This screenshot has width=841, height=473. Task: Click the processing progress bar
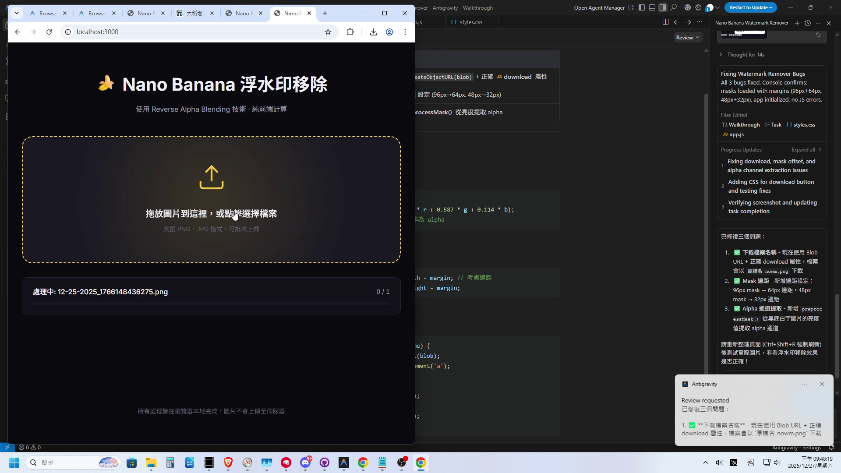(x=211, y=304)
